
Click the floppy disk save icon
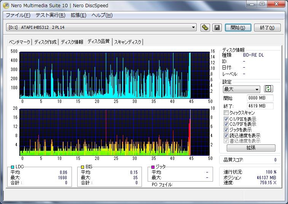coord(217,28)
